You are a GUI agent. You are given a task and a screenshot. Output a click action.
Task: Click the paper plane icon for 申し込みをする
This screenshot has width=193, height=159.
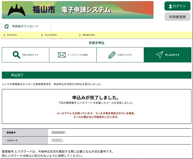tap(159, 55)
